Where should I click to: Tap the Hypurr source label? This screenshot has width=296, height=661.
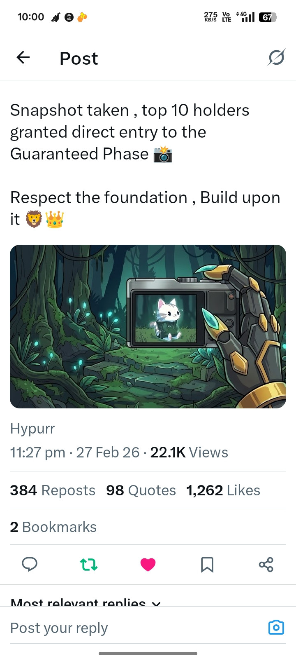click(32, 429)
